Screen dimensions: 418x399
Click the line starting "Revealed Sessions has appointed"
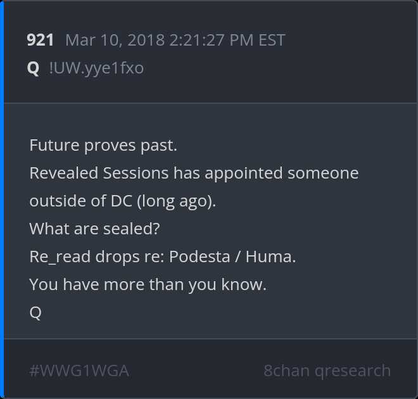194,173
